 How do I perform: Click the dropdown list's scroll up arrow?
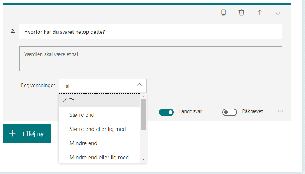[143, 97]
